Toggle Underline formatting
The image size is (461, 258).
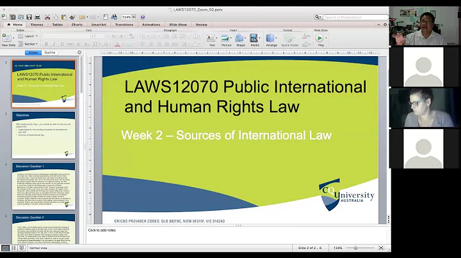click(x=62, y=44)
